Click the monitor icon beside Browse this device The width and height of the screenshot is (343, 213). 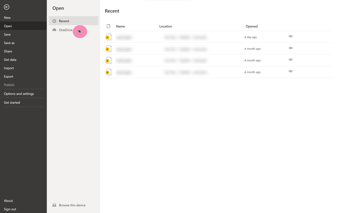click(x=54, y=205)
